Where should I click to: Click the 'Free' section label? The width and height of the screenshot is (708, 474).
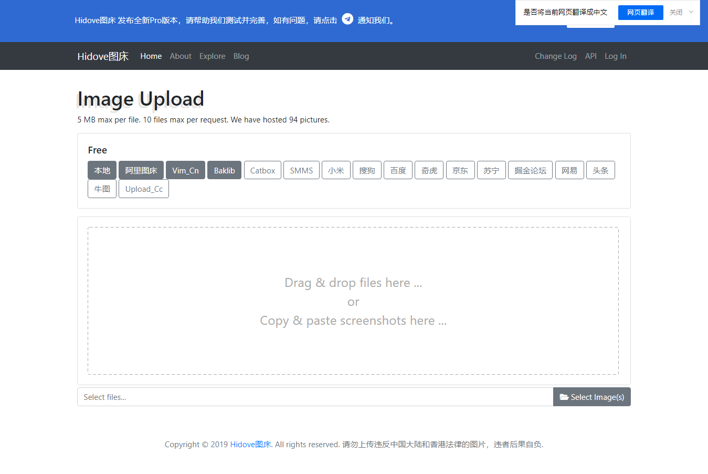[x=98, y=150]
